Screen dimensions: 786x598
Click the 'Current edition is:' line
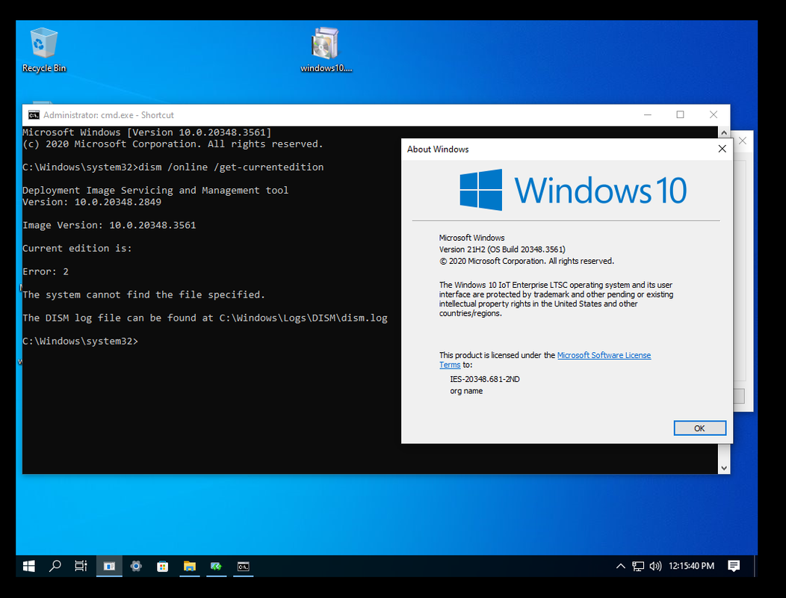tap(77, 248)
